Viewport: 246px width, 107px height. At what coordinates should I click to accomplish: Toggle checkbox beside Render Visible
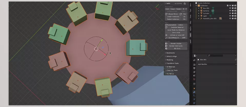(x=186, y=44)
